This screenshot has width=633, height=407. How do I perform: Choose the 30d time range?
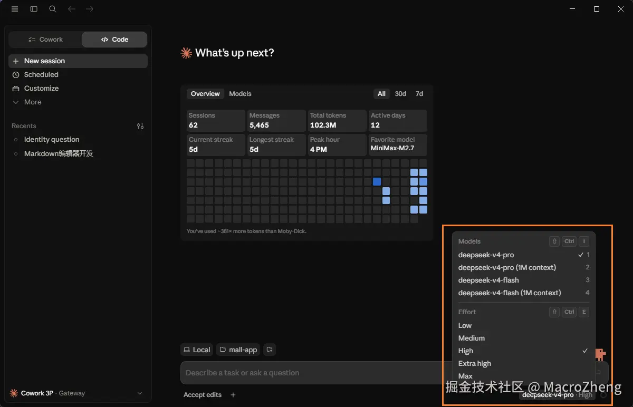(400, 94)
